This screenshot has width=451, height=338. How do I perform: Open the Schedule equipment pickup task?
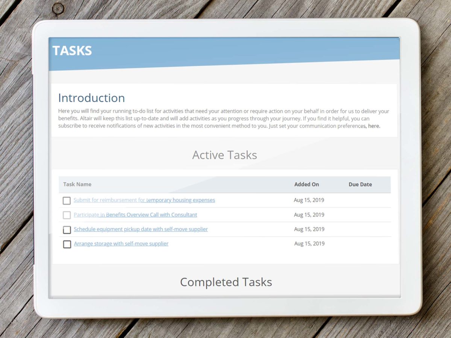point(141,229)
